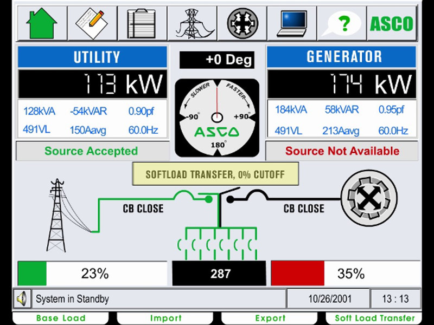Click the ASCO logo button in toolbar
This screenshot has width=434, height=325.
coord(392,23)
